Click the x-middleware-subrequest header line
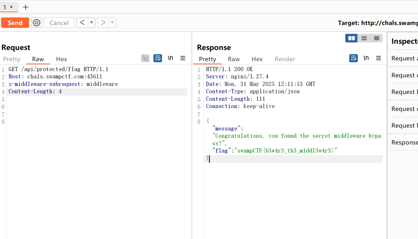This screenshot has height=239, width=418. pyautogui.click(x=63, y=84)
